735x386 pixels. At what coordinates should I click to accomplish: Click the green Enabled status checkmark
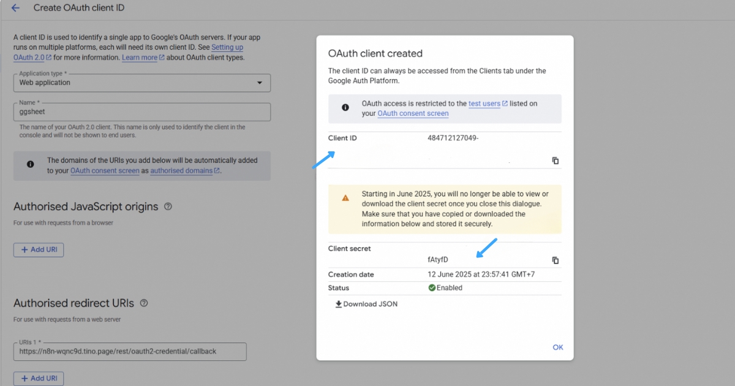pyautogui.click(x=432, y=288)
